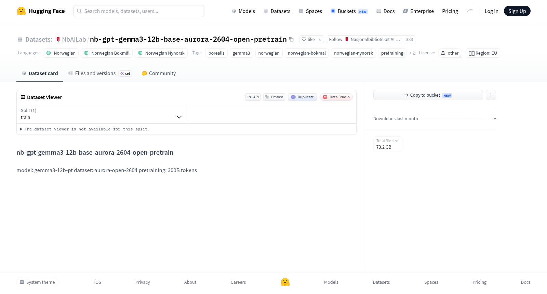Click the Region: EU badge
Viewport: 547px width, 294px height.
click(x=483, y=53)
